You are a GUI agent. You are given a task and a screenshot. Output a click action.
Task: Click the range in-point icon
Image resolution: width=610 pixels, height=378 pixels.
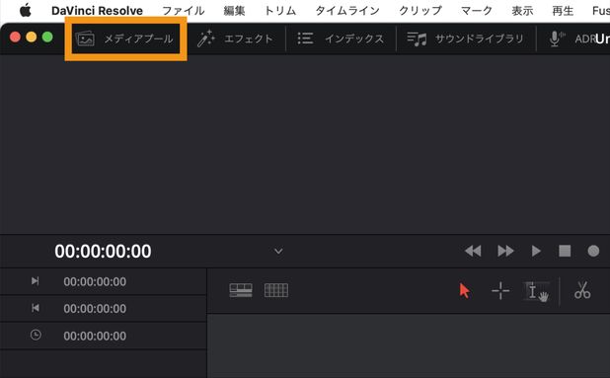[x=35, y=280]
